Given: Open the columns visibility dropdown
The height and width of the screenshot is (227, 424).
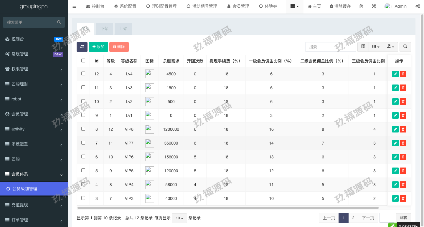Looking at the screenshot, I should (x=376, y=47).
